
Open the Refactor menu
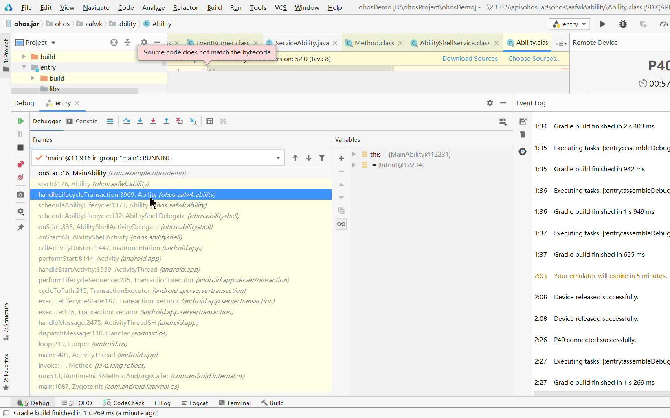pos(185,7)
